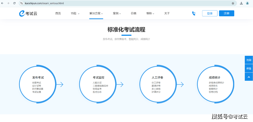
Task: Click the 考试云 logo
Action: pyautogui.click(x=28, y=13)
